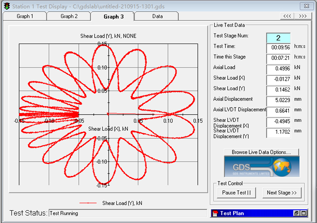Switch to the Graph 2 tab
Viewport: 317px width, 223px height.
pyautogui.click(x=69, y=16)
